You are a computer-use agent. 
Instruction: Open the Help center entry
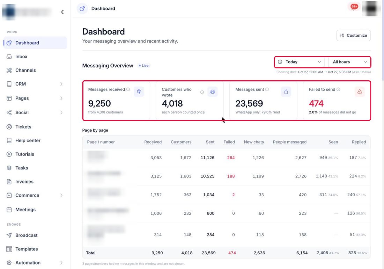[35, 140]
